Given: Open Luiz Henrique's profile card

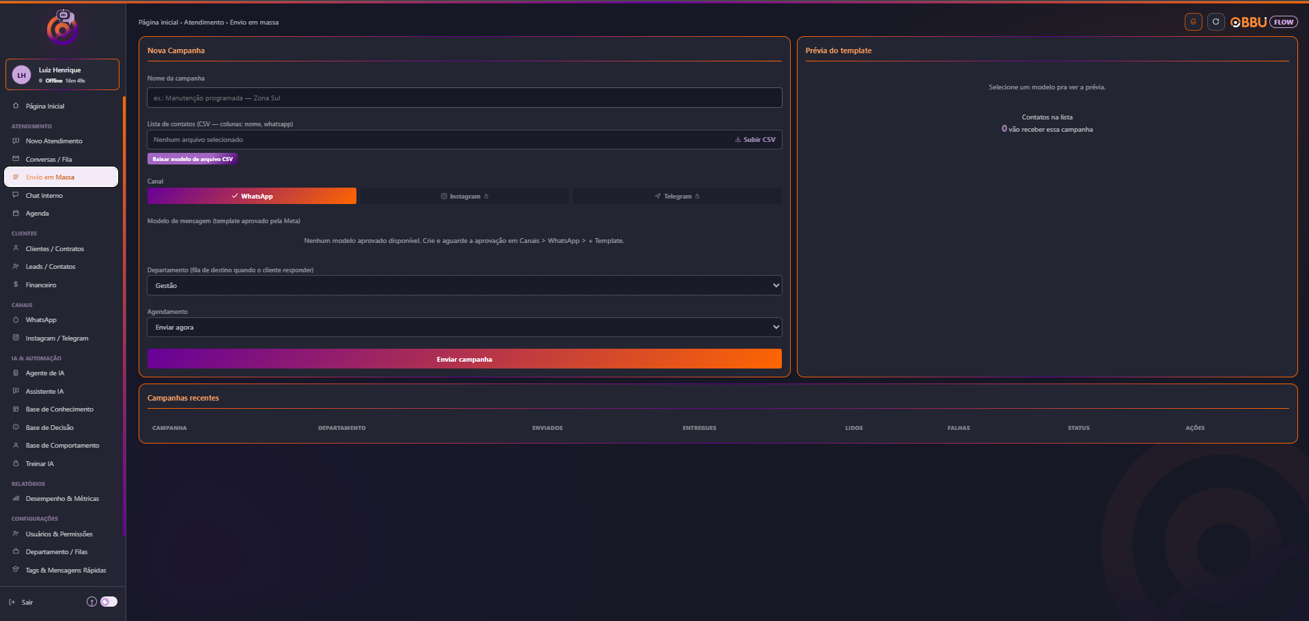Looking at the screenshot, I should [x=62, y=74].
